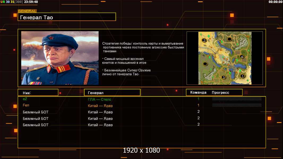Click Fen's 'Китай — Ядер' general entry
This screenshot has height=159, width=283.
[x=100, y=106]
